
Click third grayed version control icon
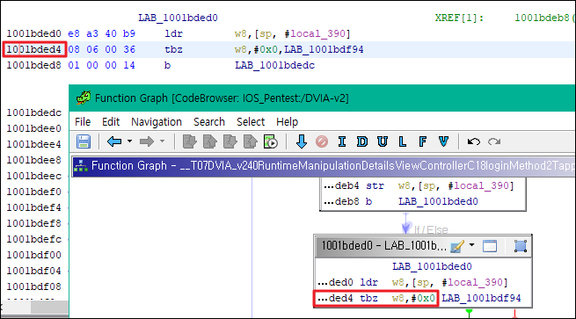point(230,141)
